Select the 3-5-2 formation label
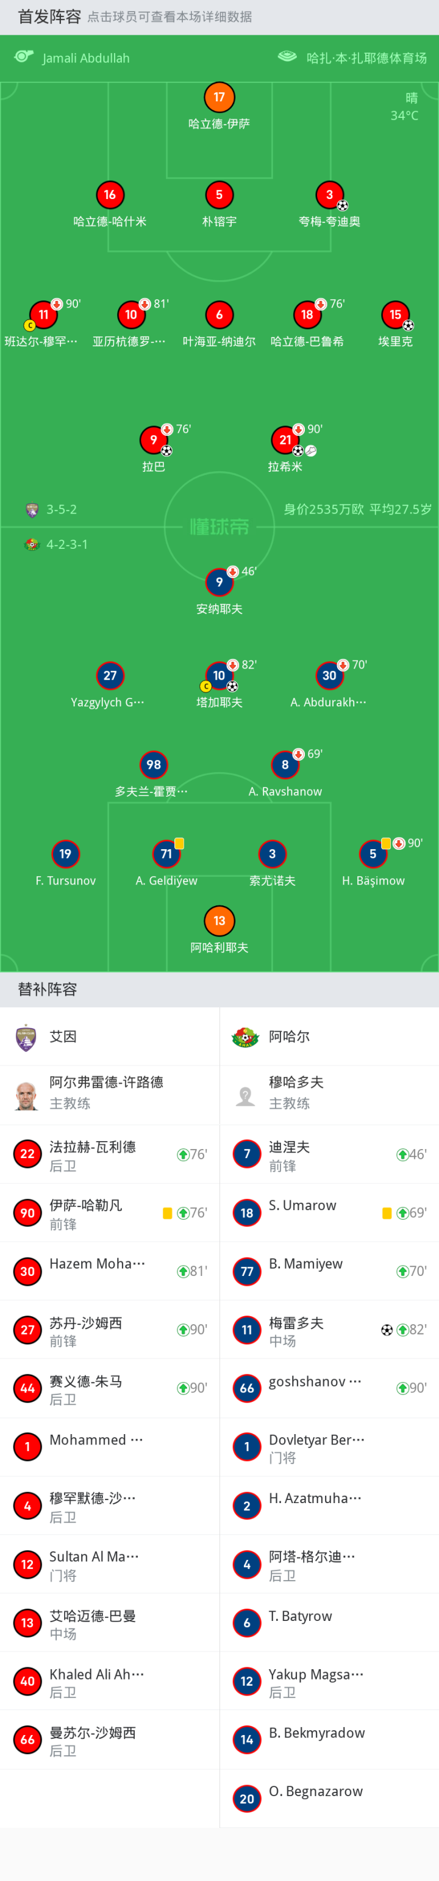This screenshot has width=439, height=1881. [61, 510]
